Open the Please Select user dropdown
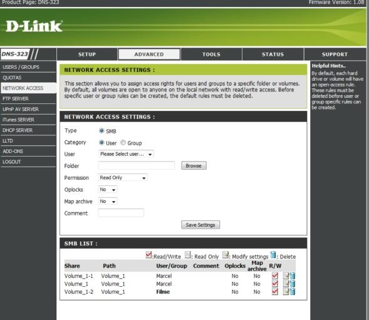This screenshot has width=369, height=320. click(126, 154)
